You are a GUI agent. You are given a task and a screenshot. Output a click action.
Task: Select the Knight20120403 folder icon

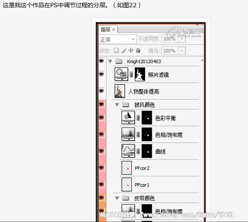(119, 61)
